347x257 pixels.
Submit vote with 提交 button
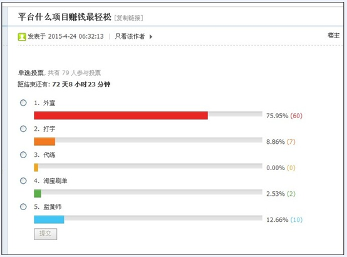[x=45, y=234]
